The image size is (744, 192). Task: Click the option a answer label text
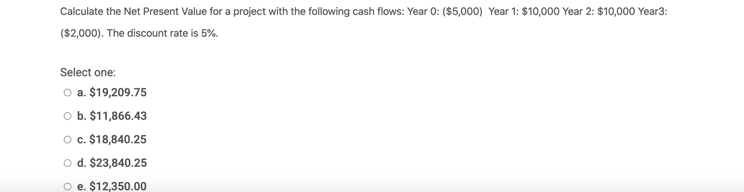(x=112, y=92)
